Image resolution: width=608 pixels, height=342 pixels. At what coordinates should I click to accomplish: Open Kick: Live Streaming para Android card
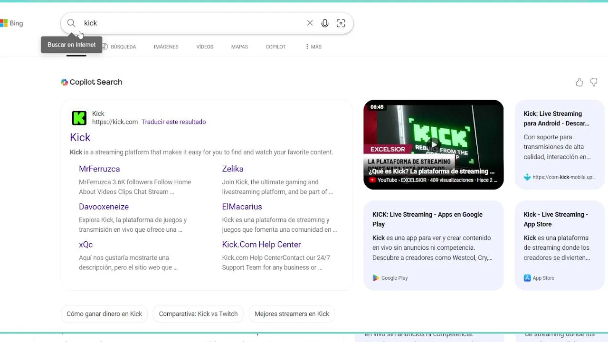560,144
